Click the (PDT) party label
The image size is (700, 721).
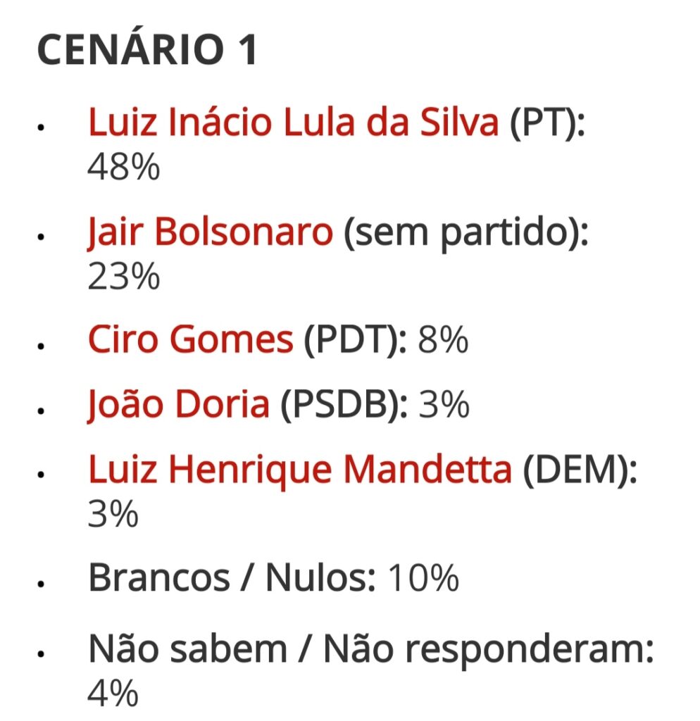pyautogui.click(x=356, y=341)
